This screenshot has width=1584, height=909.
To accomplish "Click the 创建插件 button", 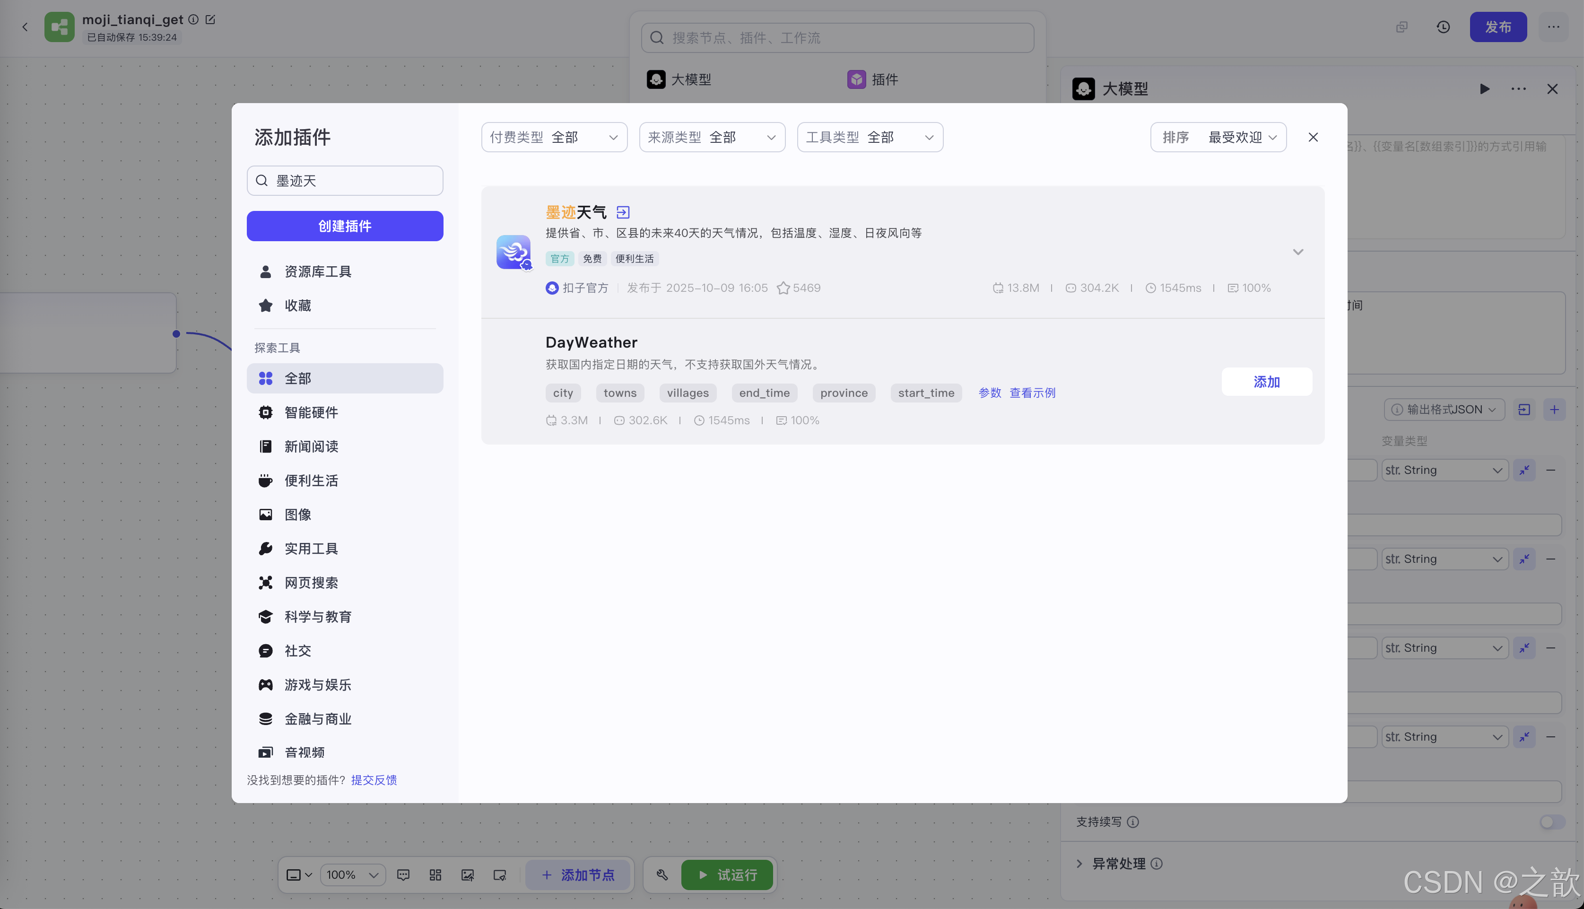I will click(x=345, y=226).
